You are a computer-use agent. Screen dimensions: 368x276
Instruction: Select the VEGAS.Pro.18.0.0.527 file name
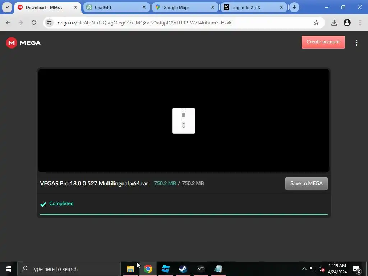(94, 184)
